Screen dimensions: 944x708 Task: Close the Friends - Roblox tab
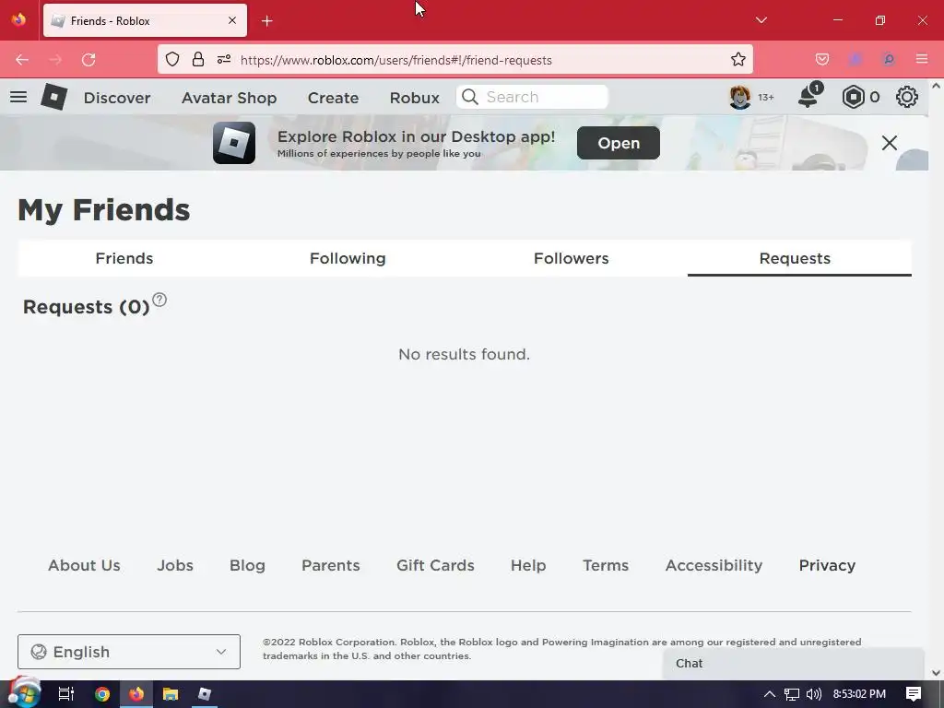coord(231,20)
